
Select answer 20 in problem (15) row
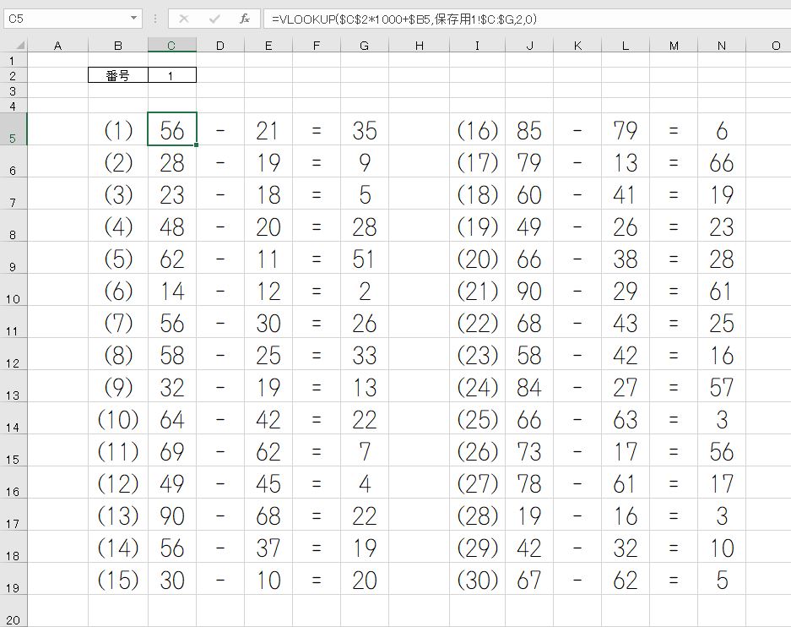365,580
